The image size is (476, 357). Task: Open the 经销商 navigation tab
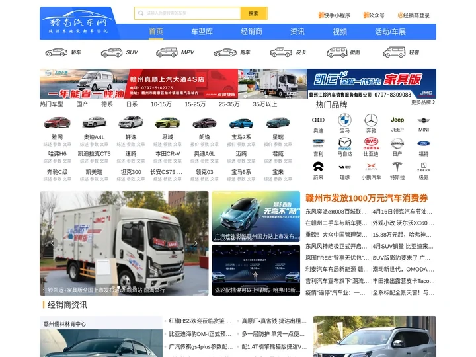251,32
